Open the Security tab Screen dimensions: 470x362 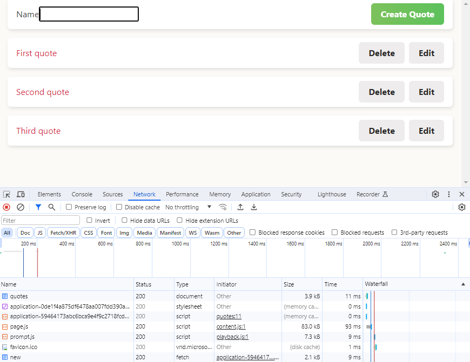(x=291, y=194)
